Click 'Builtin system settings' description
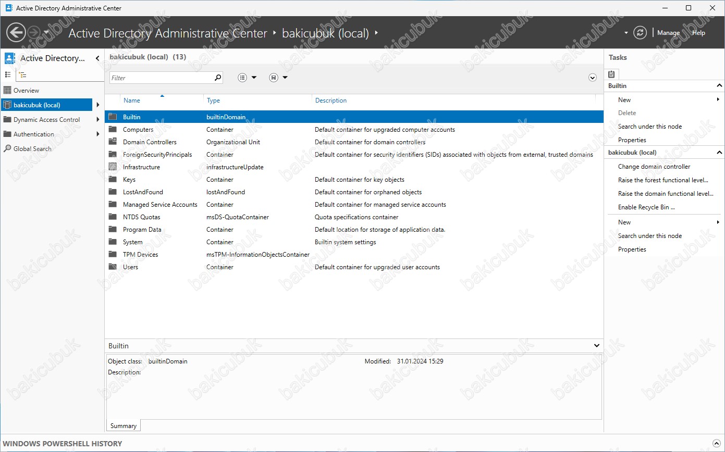Image resolution: width=725 pixels, height=452 pixels. [345, 242]
